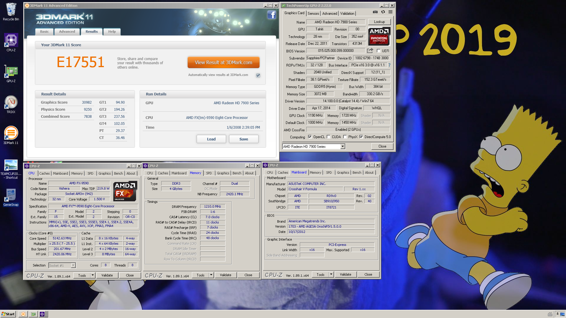This screenshot has height=318, width=566.
Task: Click the E17551 score text
Action: coord(80,62)
